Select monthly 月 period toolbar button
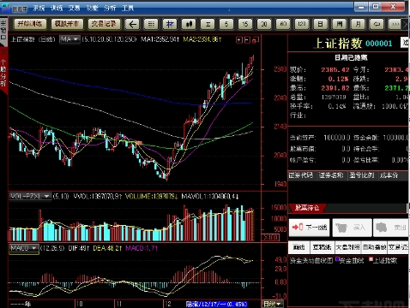This screenshot has height=308, width=410. (359, 24)
